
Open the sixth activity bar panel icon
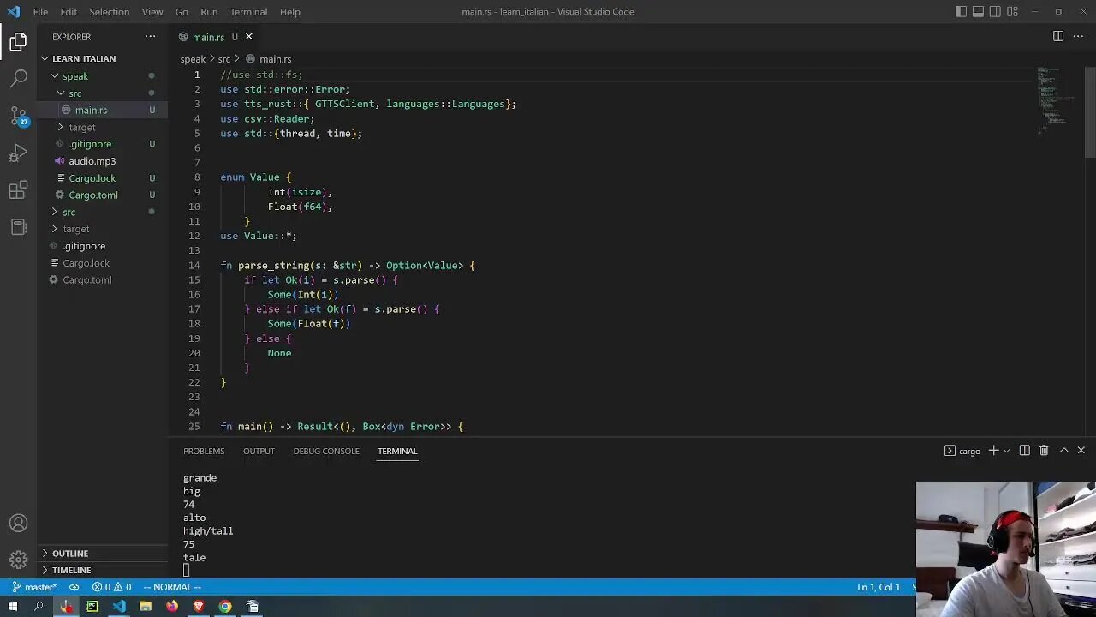coord(18,227)
